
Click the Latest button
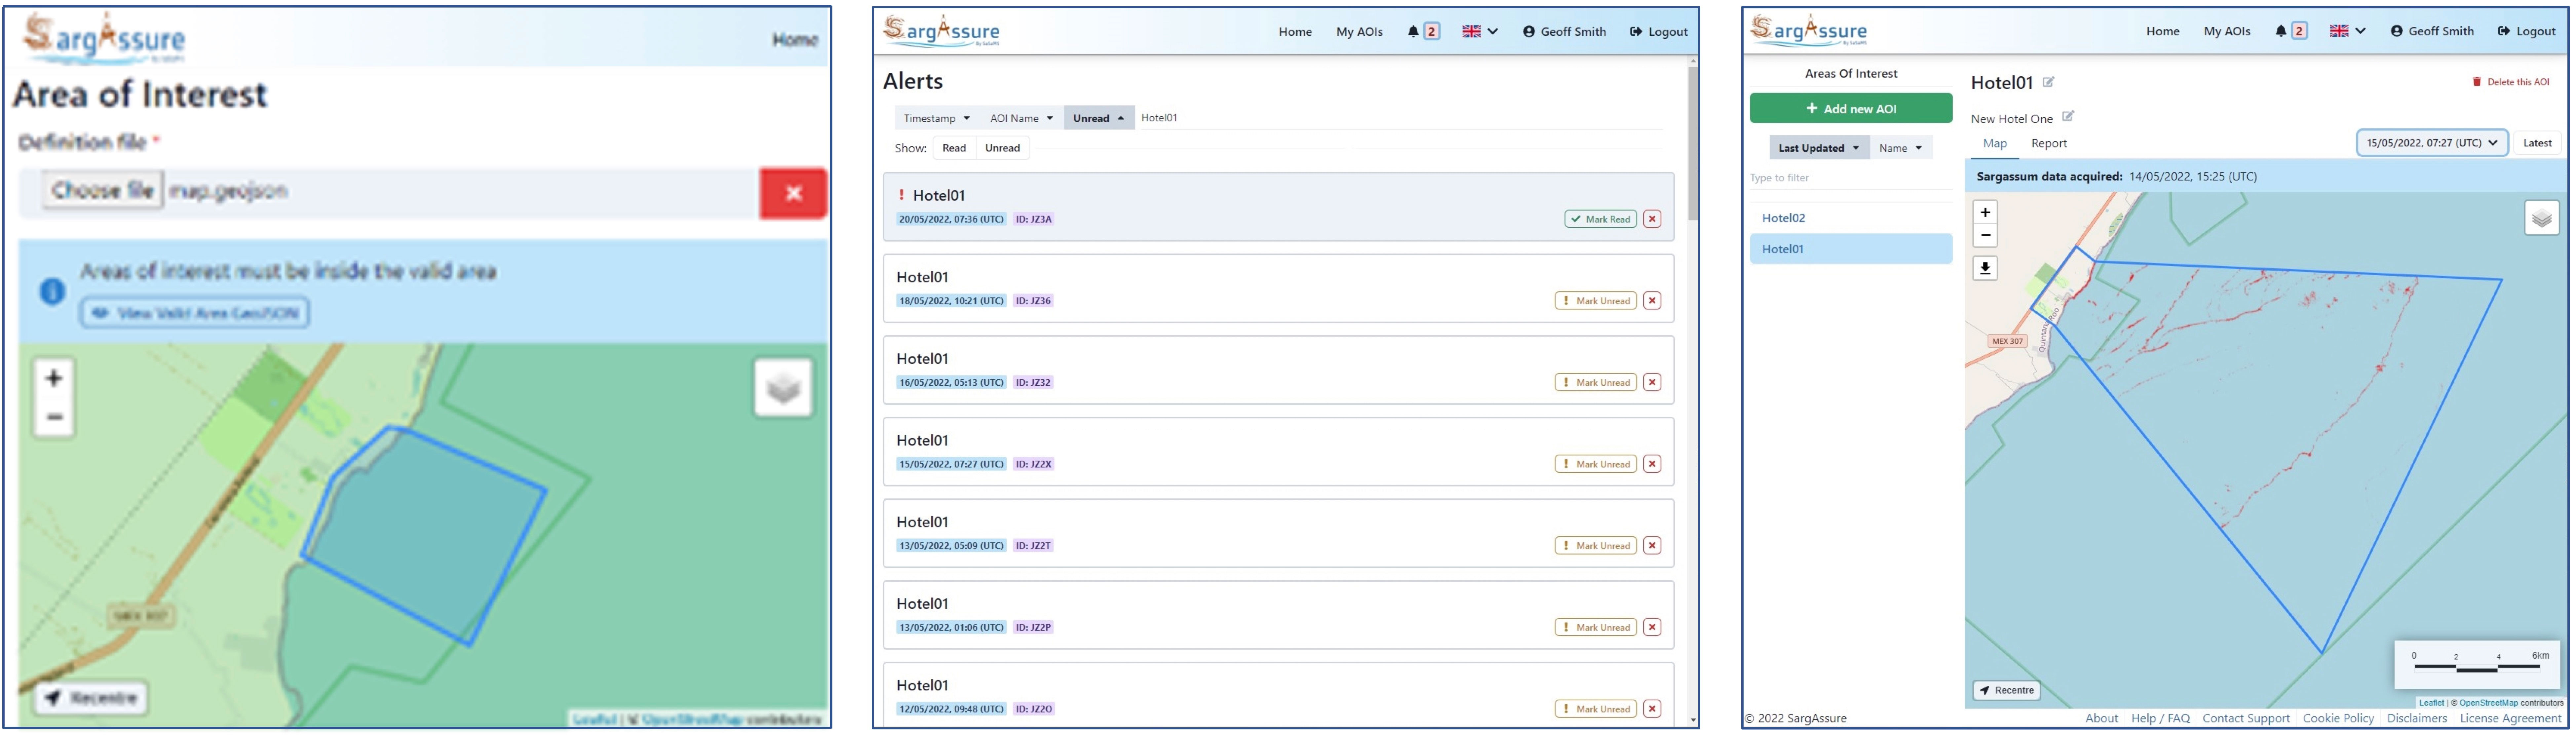tap(2537, 143)
